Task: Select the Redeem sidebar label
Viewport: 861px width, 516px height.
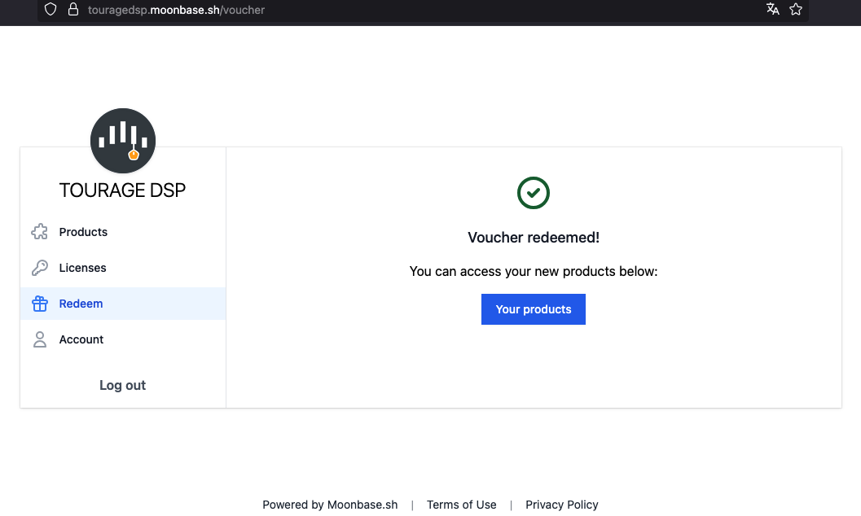Action: (81, 304)
